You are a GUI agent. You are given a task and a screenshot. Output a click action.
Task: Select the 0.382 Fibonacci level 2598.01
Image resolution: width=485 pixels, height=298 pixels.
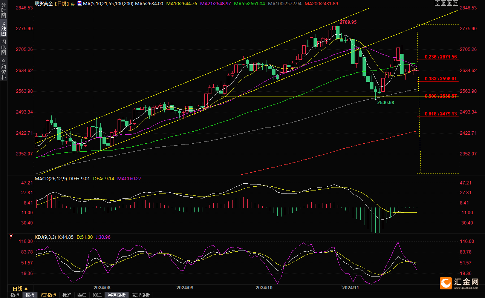point(441,79)
